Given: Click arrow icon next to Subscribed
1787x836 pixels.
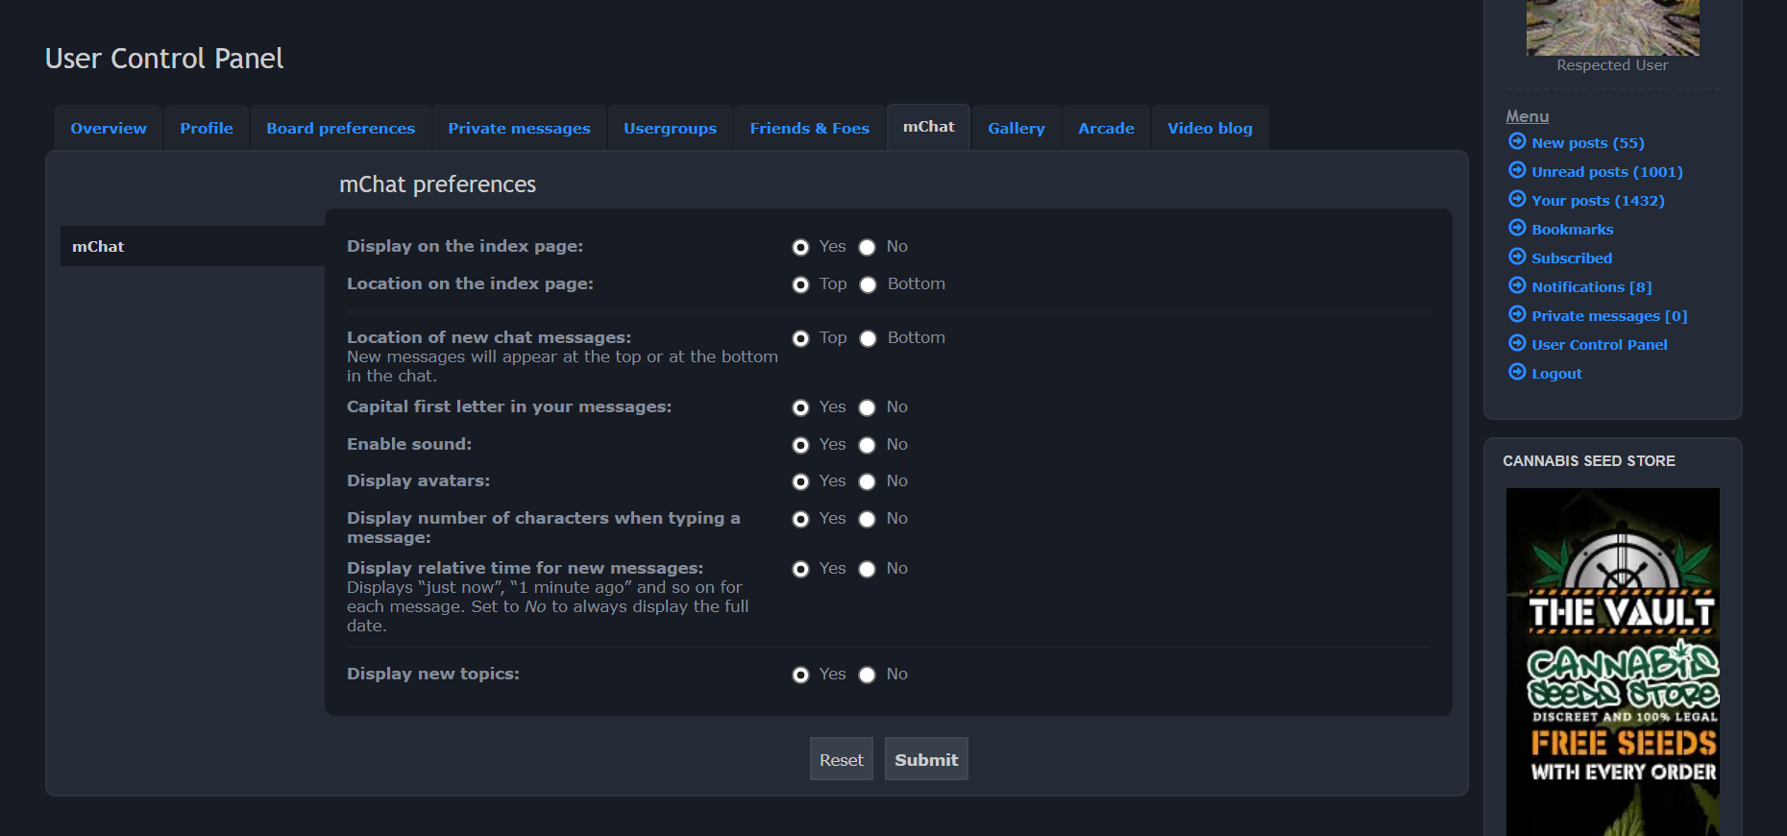Looking at the screenshot, I should coord(1517,257).
